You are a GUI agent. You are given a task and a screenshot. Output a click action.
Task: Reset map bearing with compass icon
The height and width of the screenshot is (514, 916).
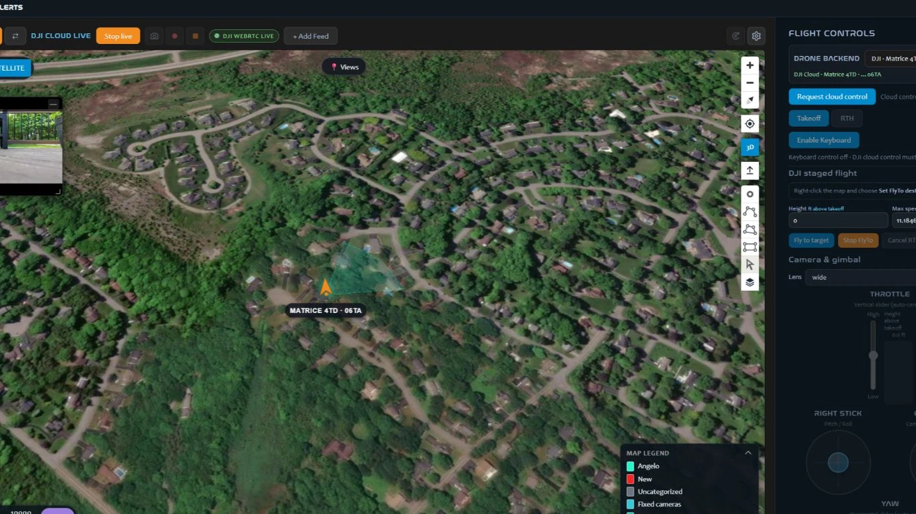click(x=750, y=101)
